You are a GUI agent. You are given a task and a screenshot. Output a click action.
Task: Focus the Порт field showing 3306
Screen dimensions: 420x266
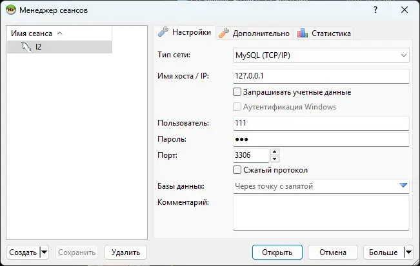pyautogui.click(x=251, y=155)
